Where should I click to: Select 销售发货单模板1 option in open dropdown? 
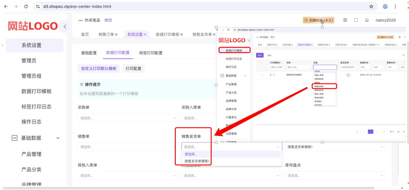(x=232, y=161)
